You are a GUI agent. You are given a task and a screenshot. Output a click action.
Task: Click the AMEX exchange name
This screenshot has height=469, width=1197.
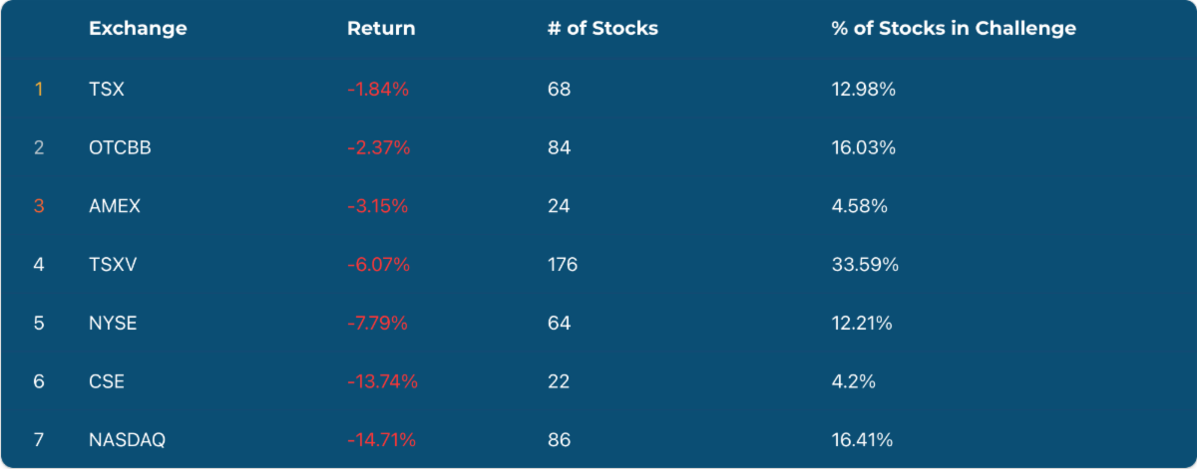pyautogui.click(x=115, y=206)
